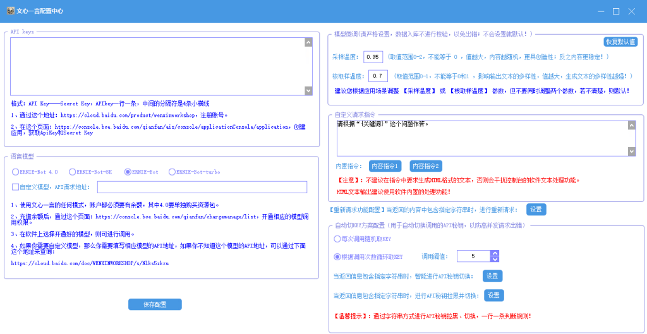Click the 【注意】 warning text
Screen dimensions: 647x334
pyautogui.click(x=458, y=180)
